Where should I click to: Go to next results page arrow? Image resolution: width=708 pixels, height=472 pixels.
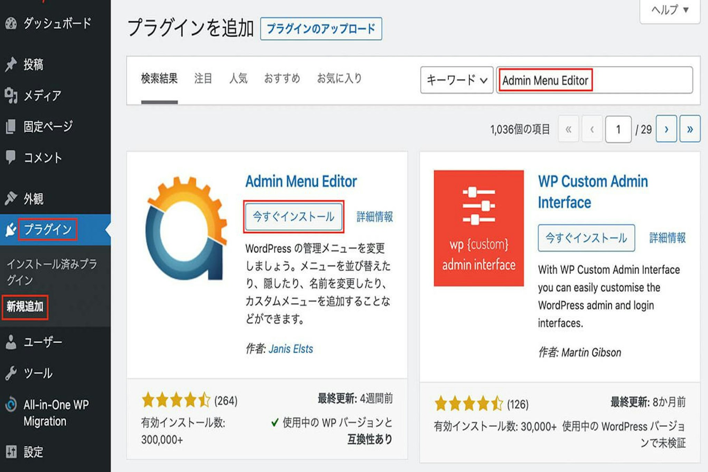(666, 129)
